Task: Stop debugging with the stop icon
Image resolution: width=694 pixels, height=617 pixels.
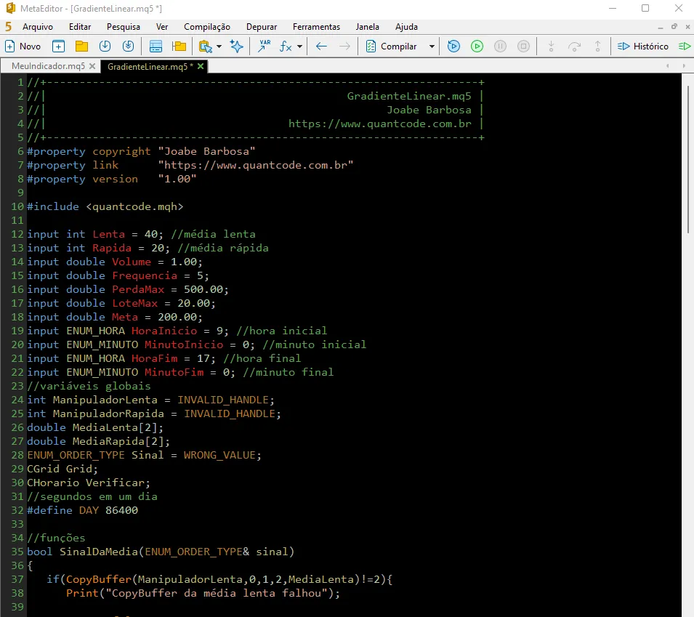Action: pos(524,46)
